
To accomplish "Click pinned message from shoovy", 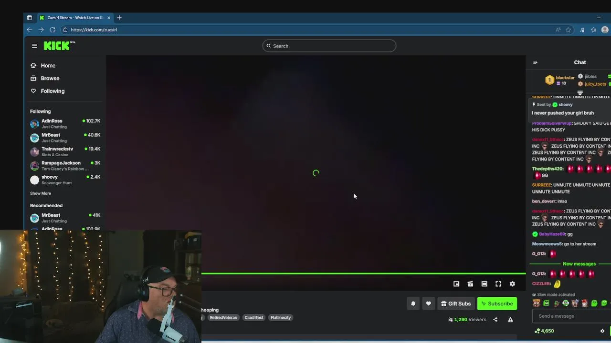I will coord(570,109).
